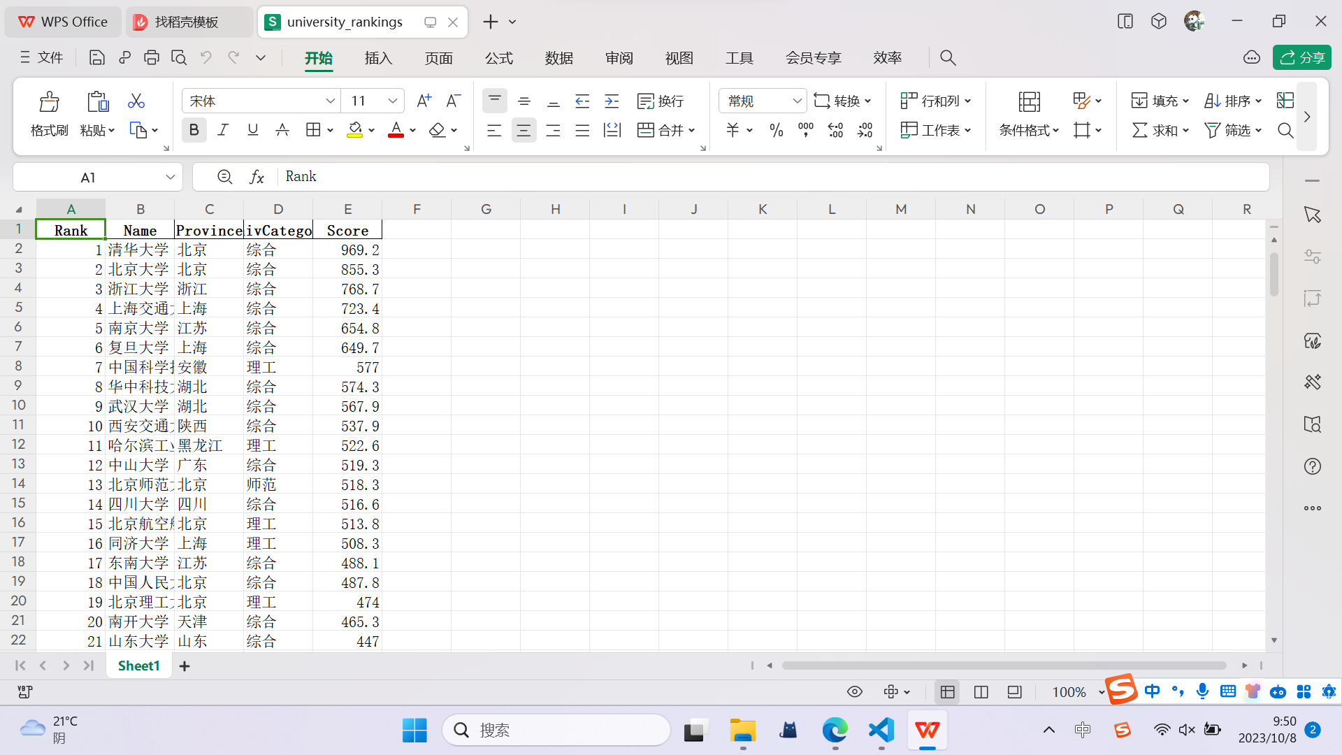
Task: Open the 数据 ribbon tab
Action: point(558,58)
